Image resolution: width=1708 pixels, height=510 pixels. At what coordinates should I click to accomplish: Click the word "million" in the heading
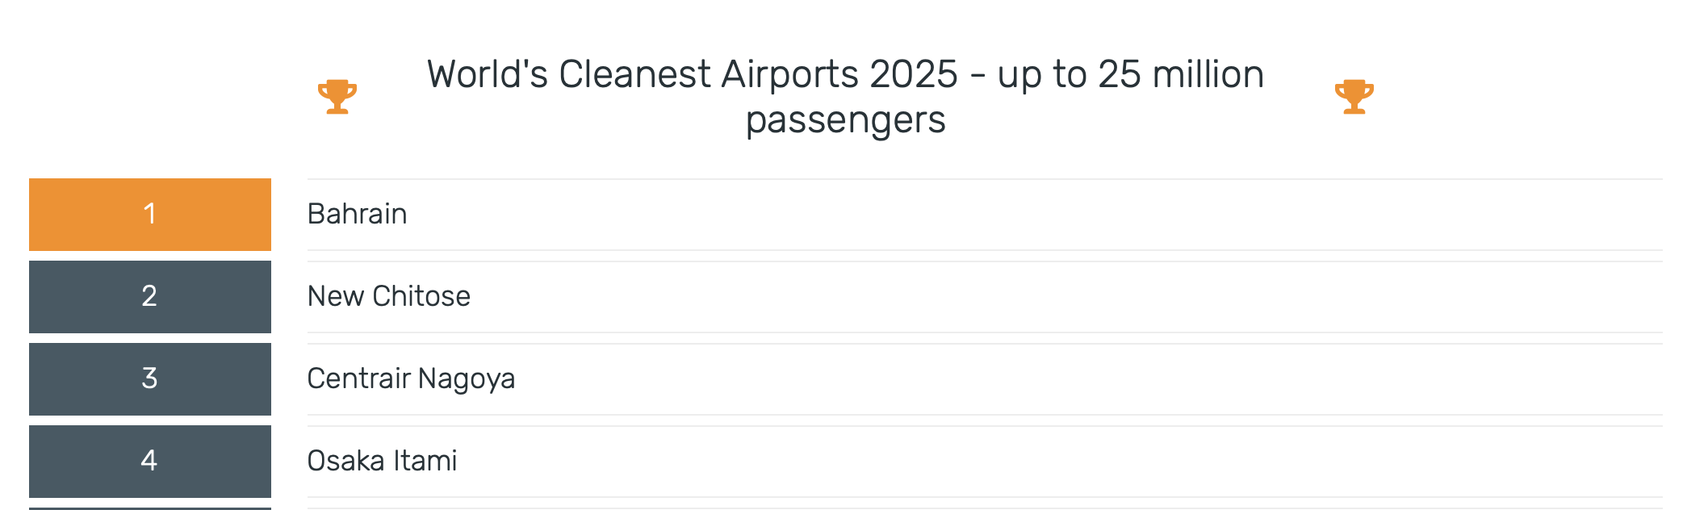point(1208,74)
